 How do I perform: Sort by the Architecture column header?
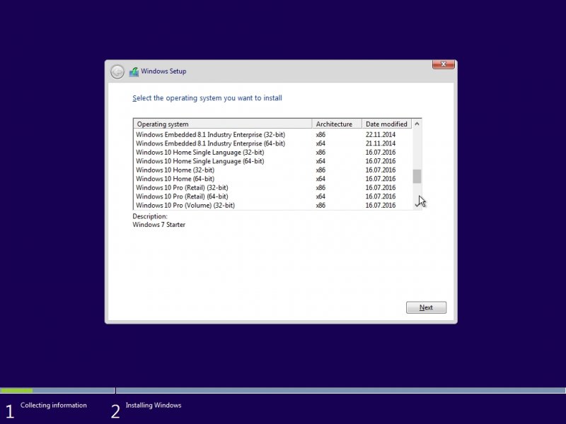[x=337, y=124]
